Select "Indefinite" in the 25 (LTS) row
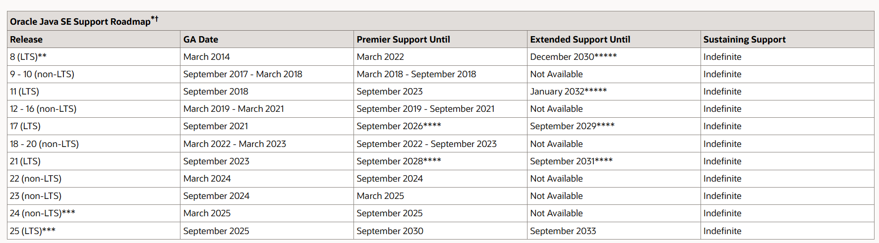 (x=722, y=231)
